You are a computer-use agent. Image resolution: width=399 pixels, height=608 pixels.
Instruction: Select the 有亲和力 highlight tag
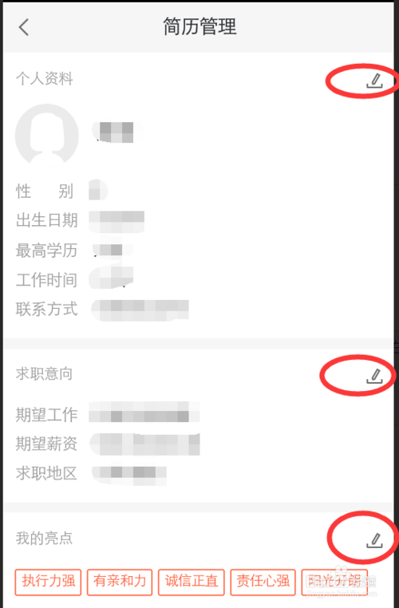[x=120, y=582]
